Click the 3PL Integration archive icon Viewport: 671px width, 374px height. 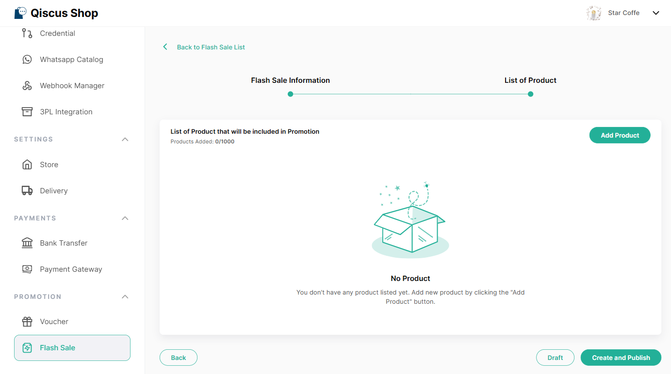click(27, 112)
